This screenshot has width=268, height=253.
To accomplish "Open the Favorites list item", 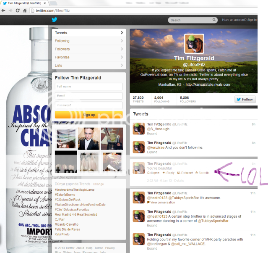I will tap(89, 57).
